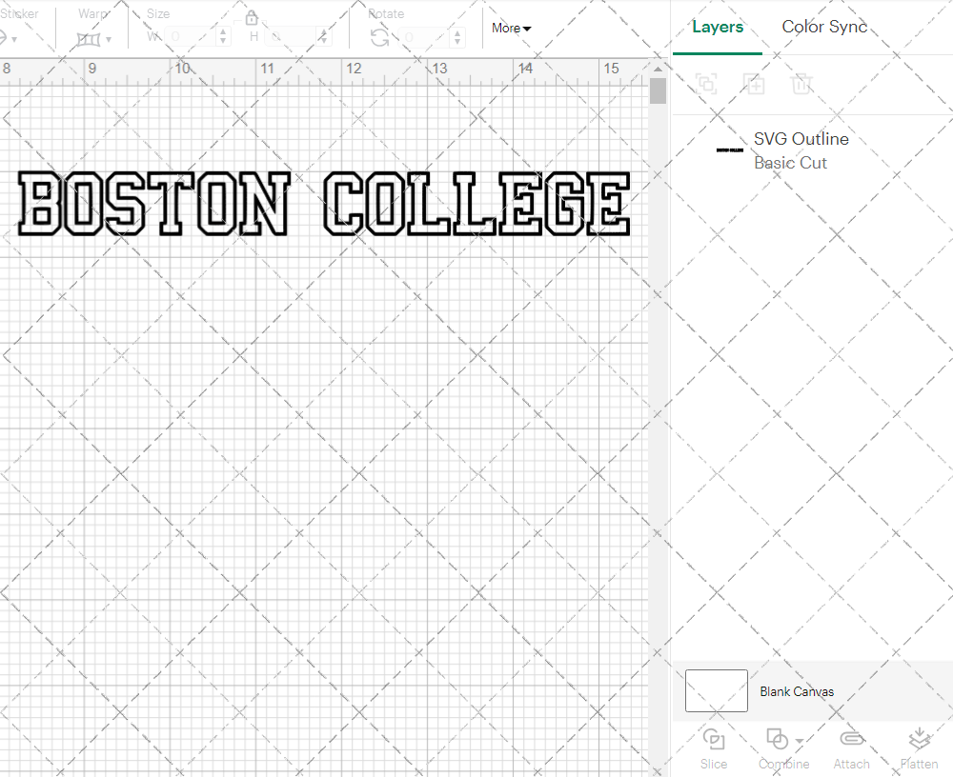
Task: Open the More dropdown
Action: [511, 29]
